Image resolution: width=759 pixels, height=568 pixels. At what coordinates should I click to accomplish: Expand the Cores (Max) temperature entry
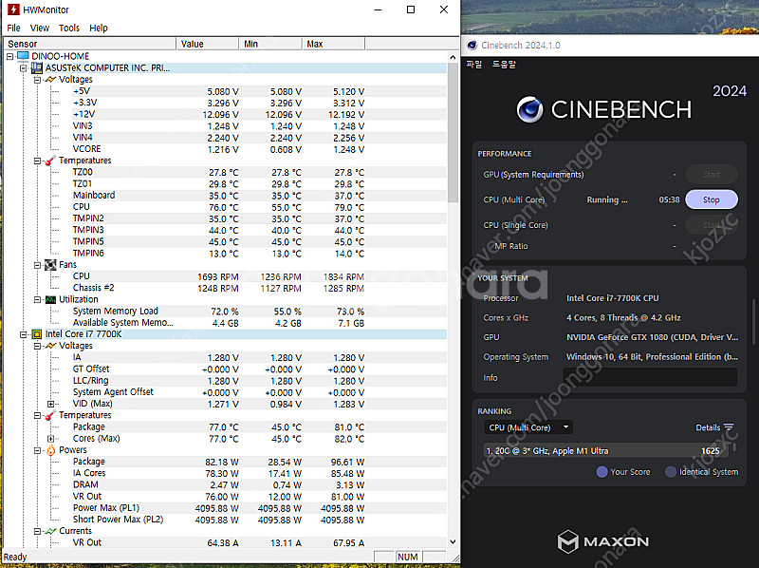coord(51,439)
